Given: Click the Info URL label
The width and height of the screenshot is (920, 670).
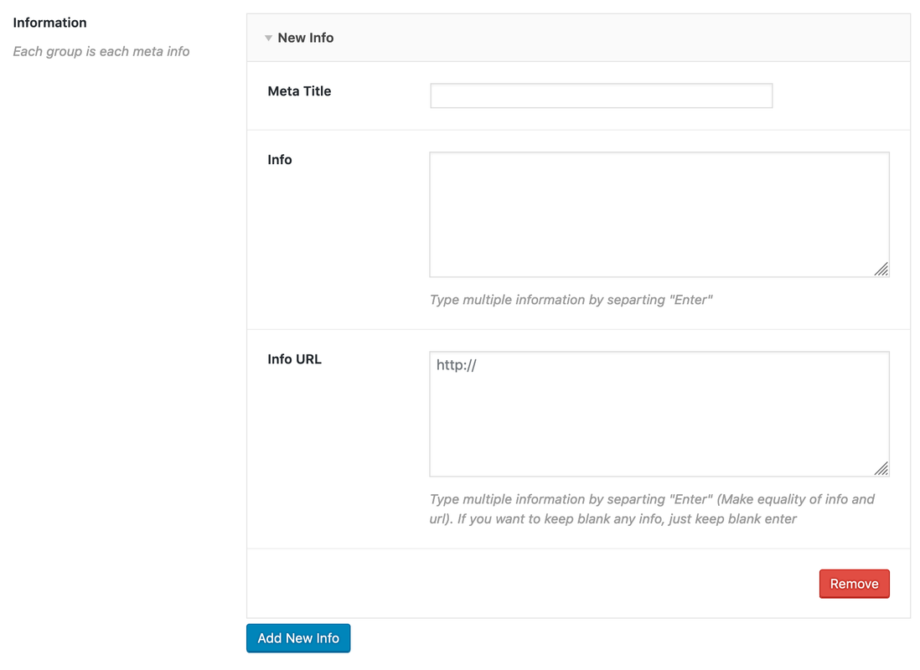Looking at the screenshot, I should pyautogui.click(x=295, y=359).
